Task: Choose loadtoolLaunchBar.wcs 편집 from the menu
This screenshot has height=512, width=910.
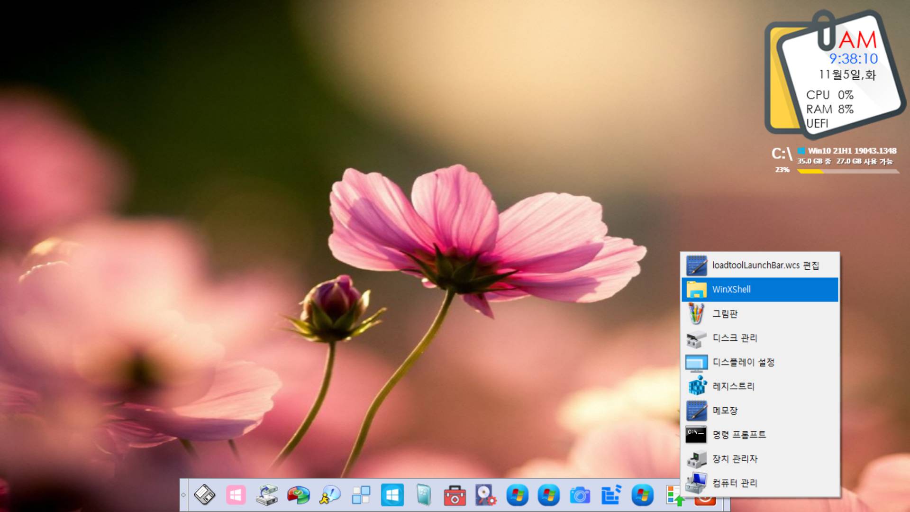Action: click(x=760, y=265)
